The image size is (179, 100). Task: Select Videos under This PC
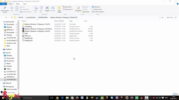coord(9,69)
